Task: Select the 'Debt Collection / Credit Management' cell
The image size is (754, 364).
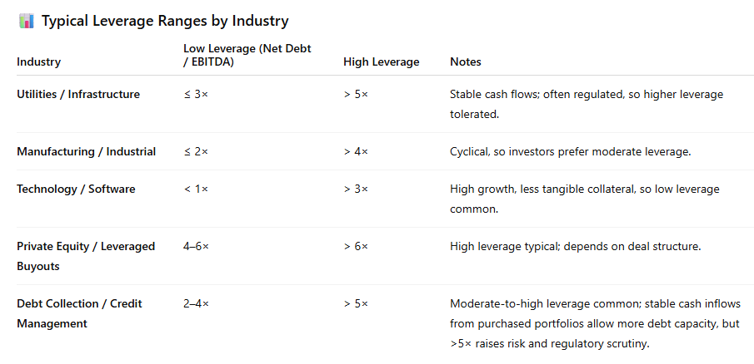Action: 79,313
